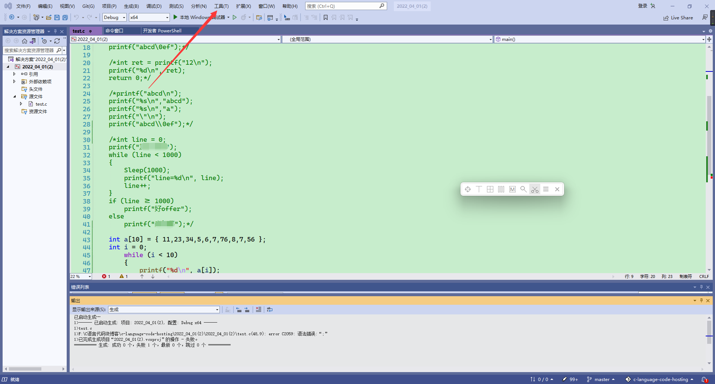Switch to the 开发者 PowerShell tab

pos(162,31)
